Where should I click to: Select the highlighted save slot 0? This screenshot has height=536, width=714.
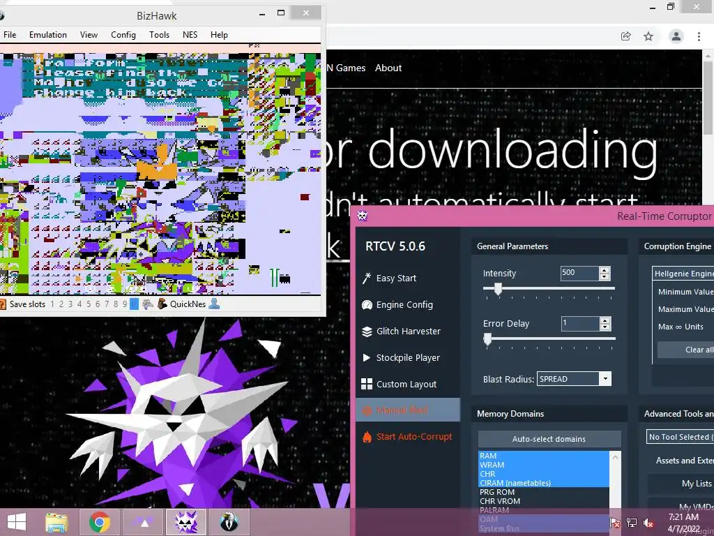tap(134, 304)
